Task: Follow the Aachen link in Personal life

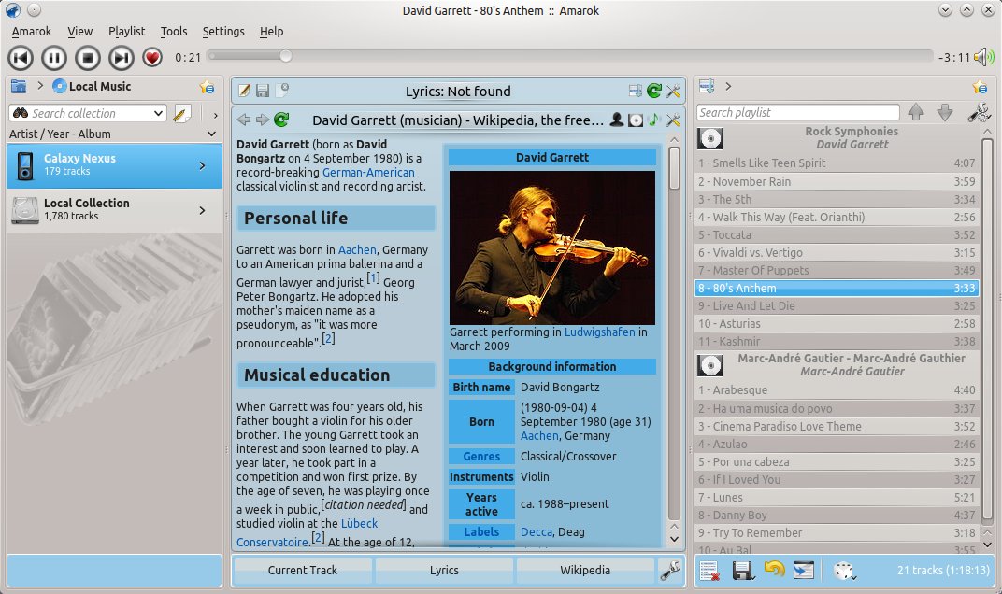Action: [x=357, y=249]
